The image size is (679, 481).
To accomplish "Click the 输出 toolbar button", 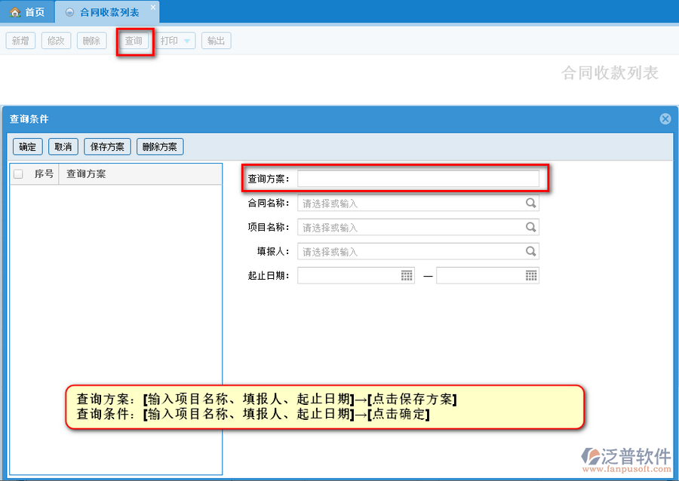I will pyautogui.click(x=216, y=41).
